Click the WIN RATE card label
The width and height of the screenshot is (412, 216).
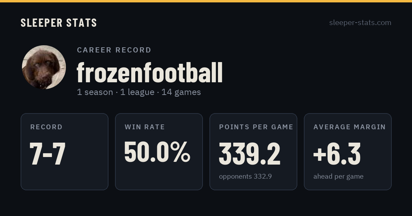pyautogui.click(x=145, y=127)
